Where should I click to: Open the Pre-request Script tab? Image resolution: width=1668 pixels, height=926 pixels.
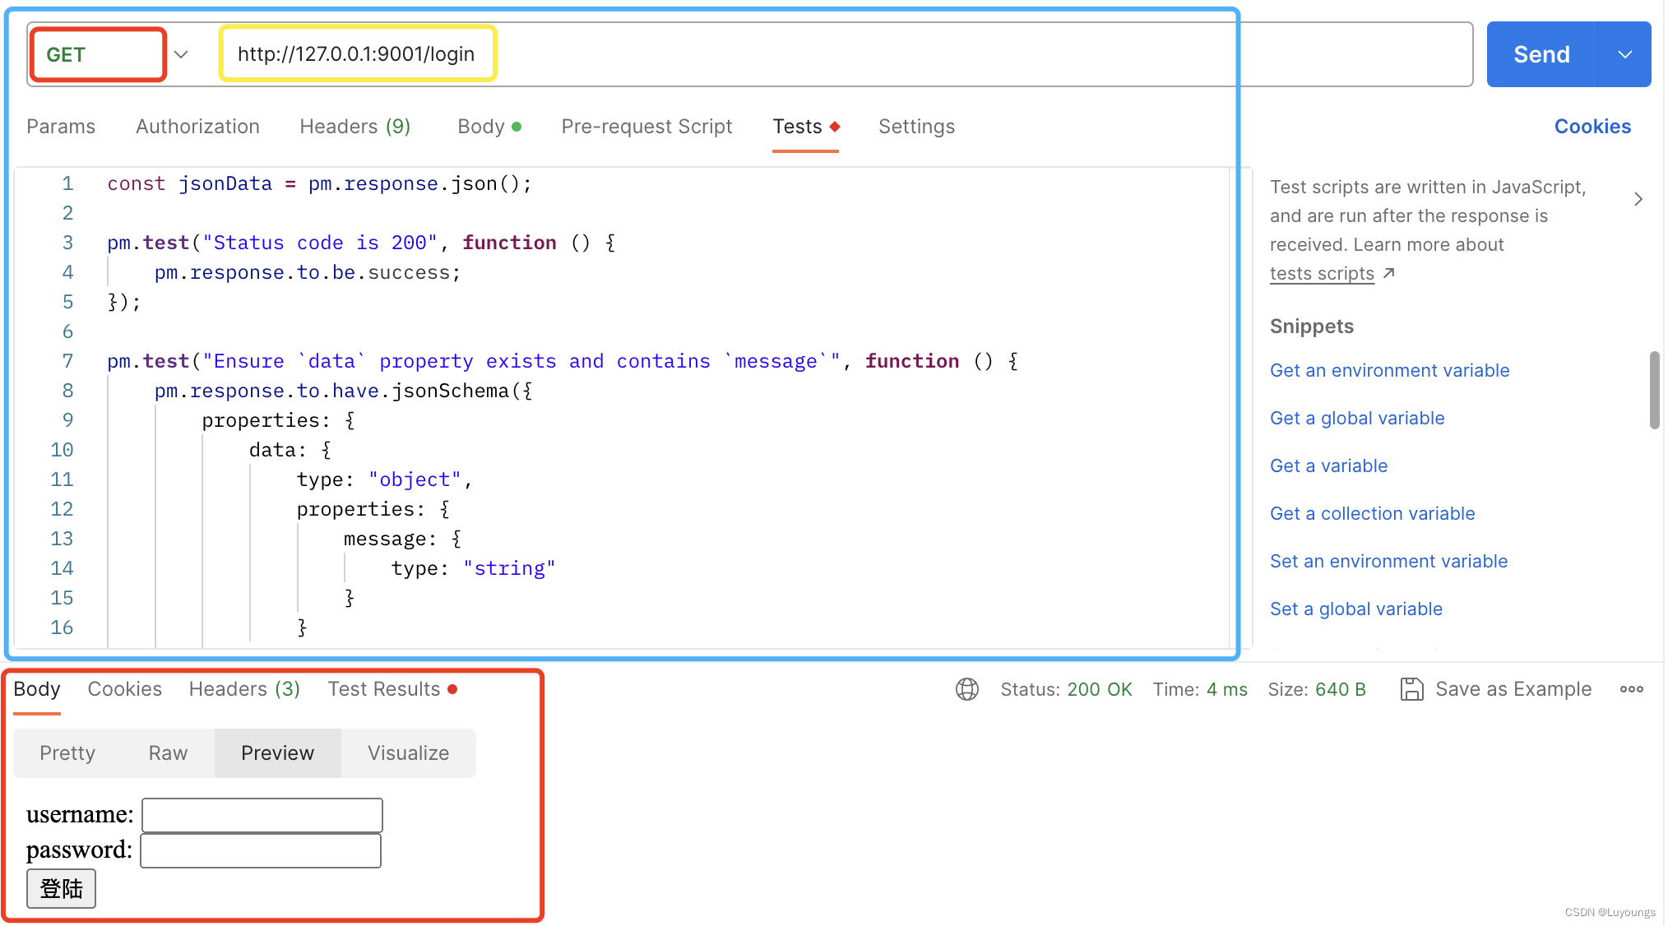[646, 127]
